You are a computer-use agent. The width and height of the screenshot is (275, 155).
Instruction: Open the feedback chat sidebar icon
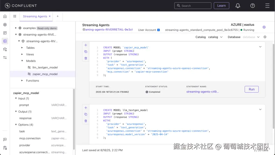click(x=5, y=140)
